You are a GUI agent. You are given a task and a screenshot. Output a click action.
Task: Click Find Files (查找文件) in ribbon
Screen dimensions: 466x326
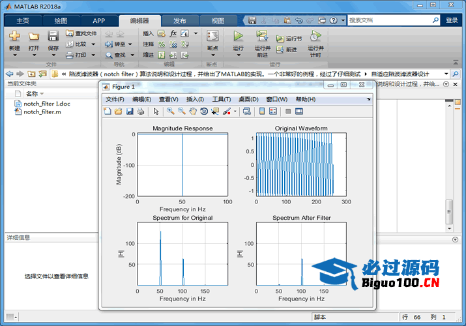point(81,33)
